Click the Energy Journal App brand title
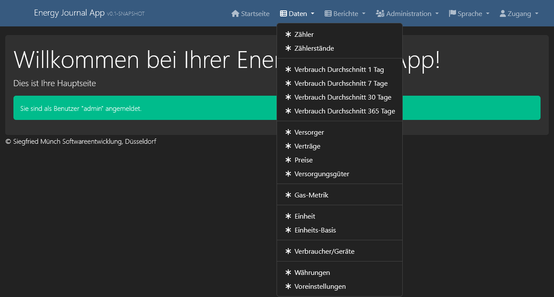The width and height of the screenshot is (554, 297). (69, 13)
